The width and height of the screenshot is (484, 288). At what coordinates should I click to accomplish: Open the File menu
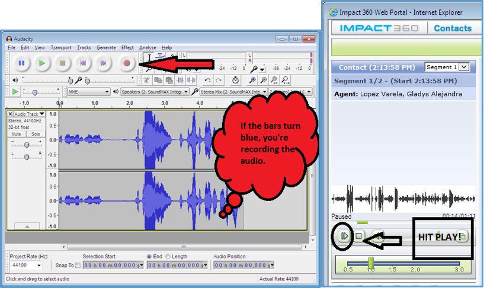11,48
